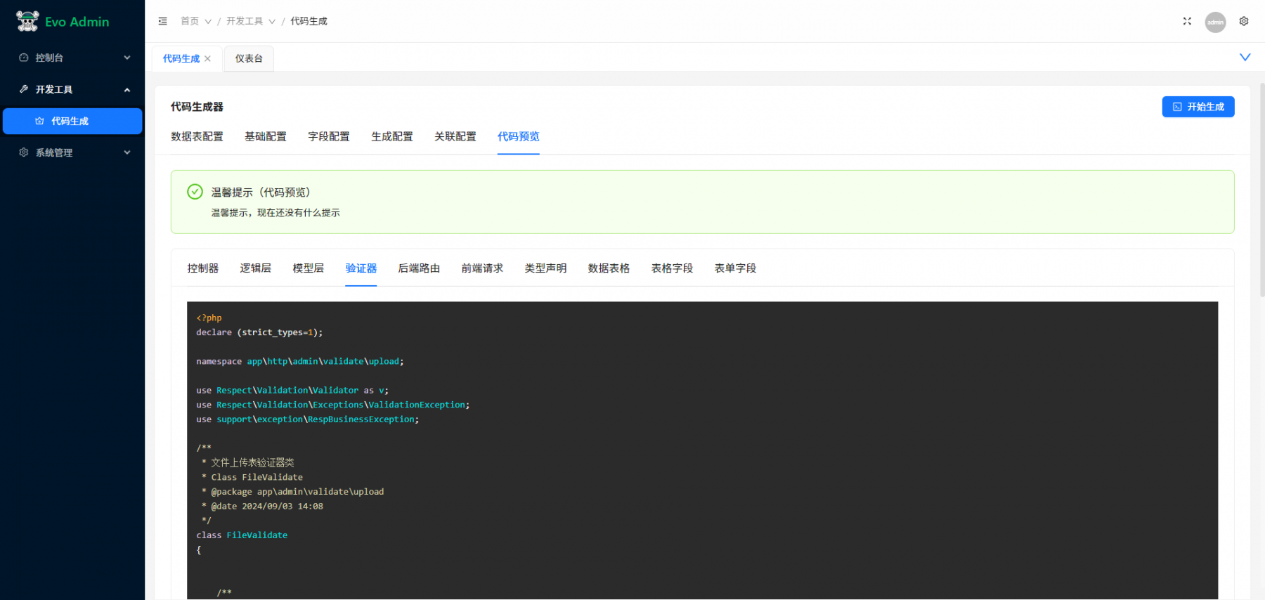The height and width of the screenshot is (600, 1265).
Task: Show the 逻辑层 code tab
Action: [256, 268]
